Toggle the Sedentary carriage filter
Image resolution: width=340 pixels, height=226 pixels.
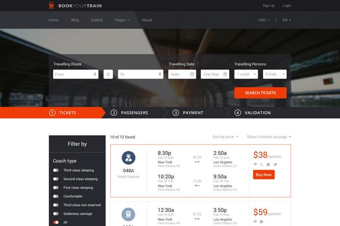tap(56, 214)
